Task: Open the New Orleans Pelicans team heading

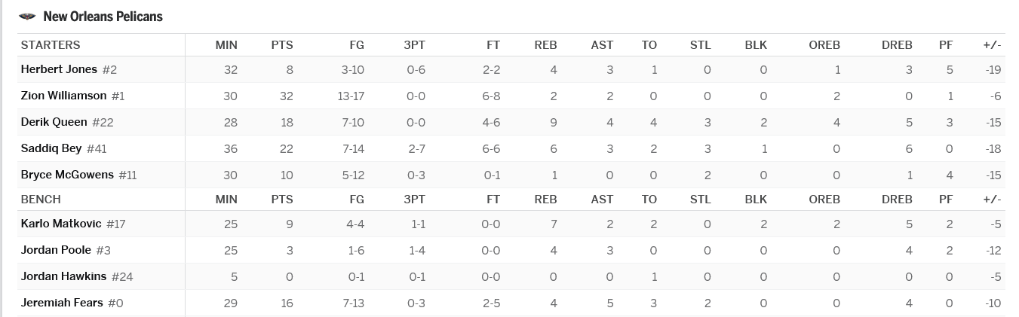Action: pos(103,17)
